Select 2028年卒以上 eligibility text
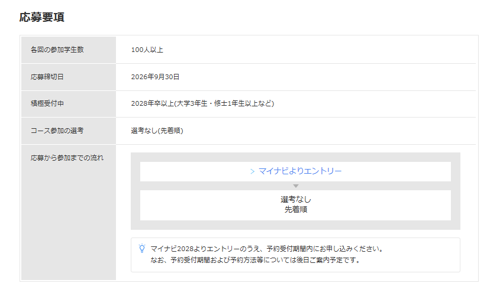 (202, 103)
